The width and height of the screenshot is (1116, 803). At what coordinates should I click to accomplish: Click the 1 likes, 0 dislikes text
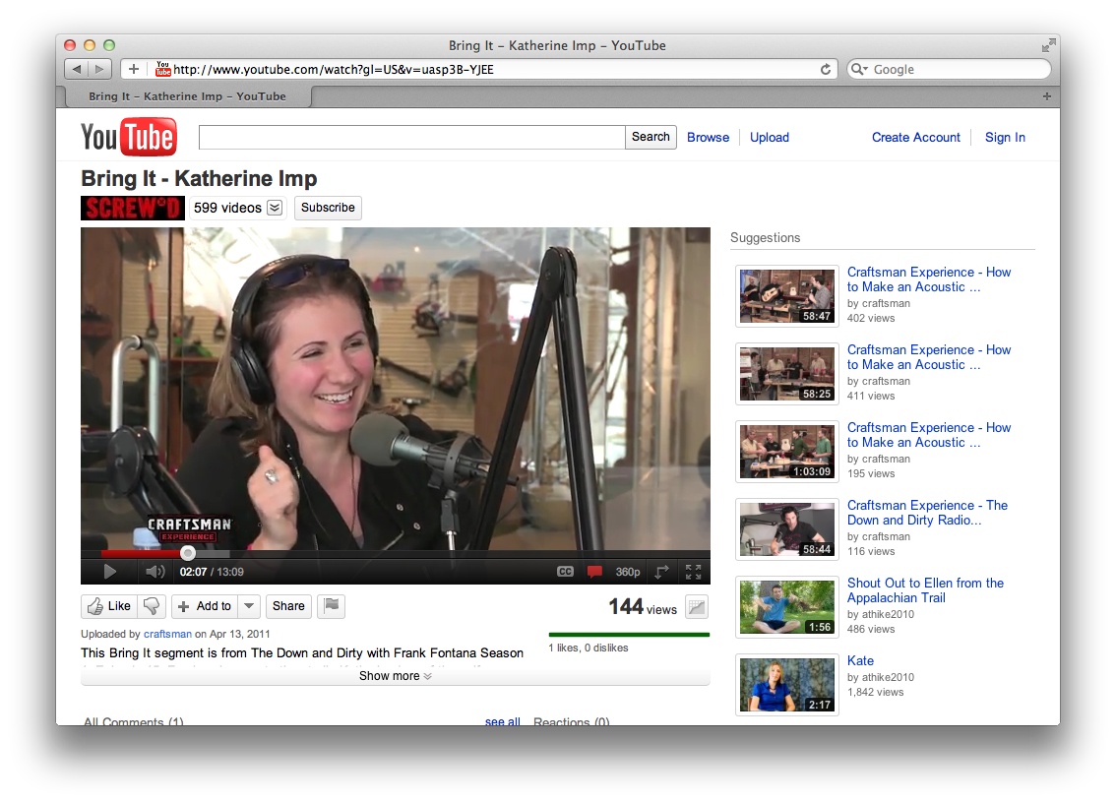588,648
